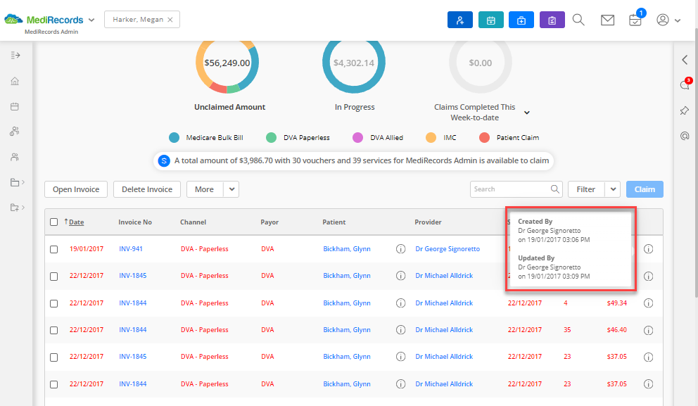Open invoice link INV-941
698x406 pixels.
[131, 249]
